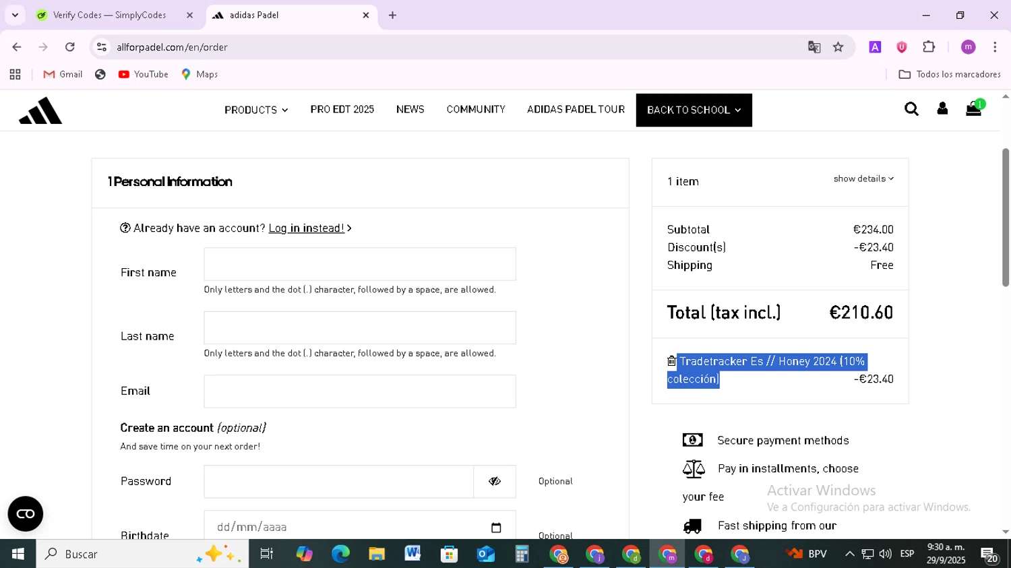Click the site information icon
The width and height of the screenshot is (1011, 568).
pyautogui.click(x=102, y=47)
